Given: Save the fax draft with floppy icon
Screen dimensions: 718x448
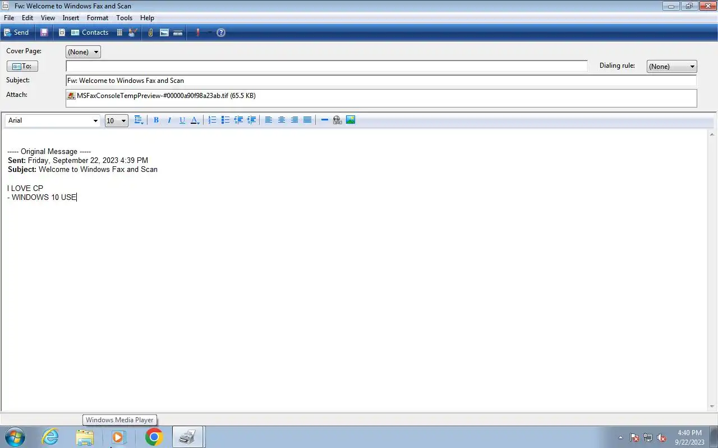Looking at the screenshot, I should click(44, 32).
